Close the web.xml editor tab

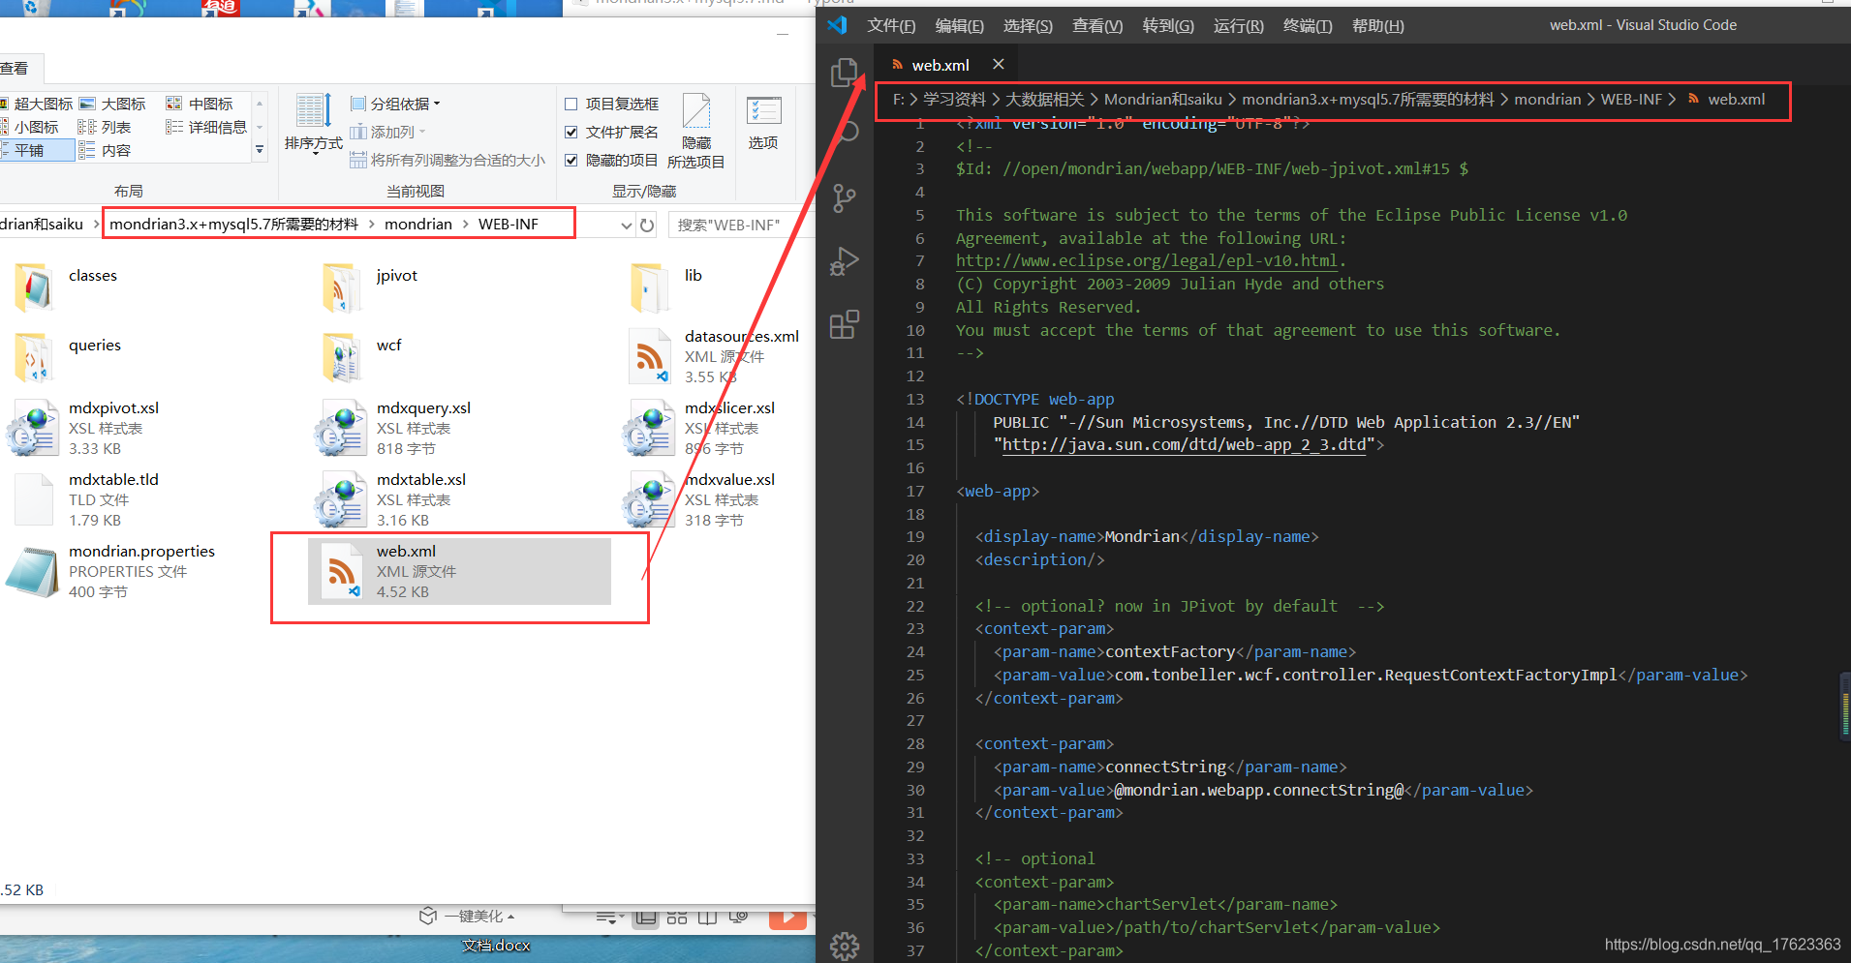(x=999, y=64)
